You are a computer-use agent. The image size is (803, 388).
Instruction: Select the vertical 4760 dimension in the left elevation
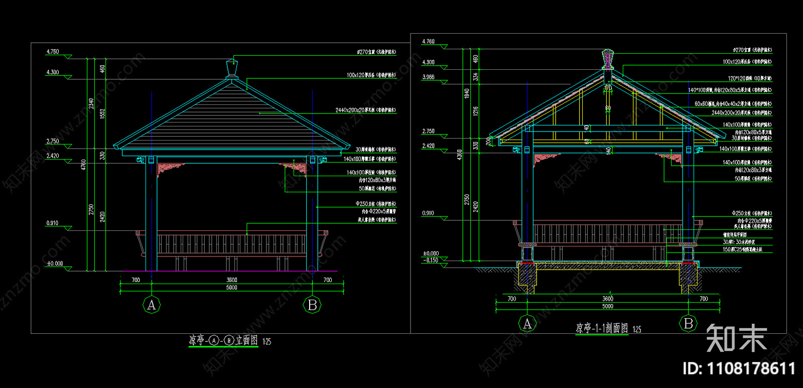point(83,165)
